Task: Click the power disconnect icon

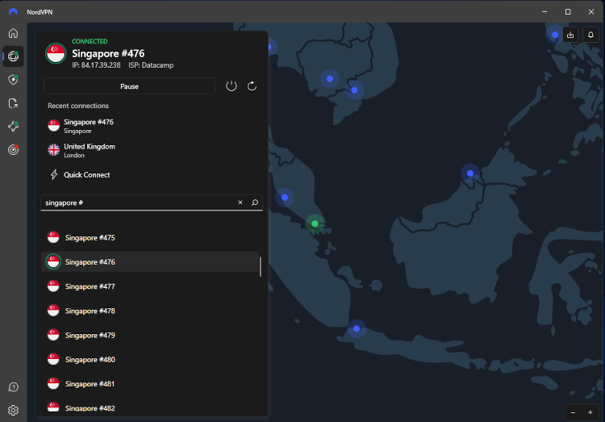Action: pyautogui.click(x=232, y=86)
